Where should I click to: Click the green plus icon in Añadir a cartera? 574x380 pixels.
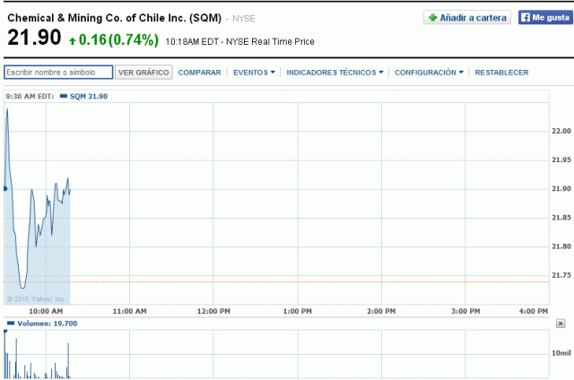coord(432,18)
